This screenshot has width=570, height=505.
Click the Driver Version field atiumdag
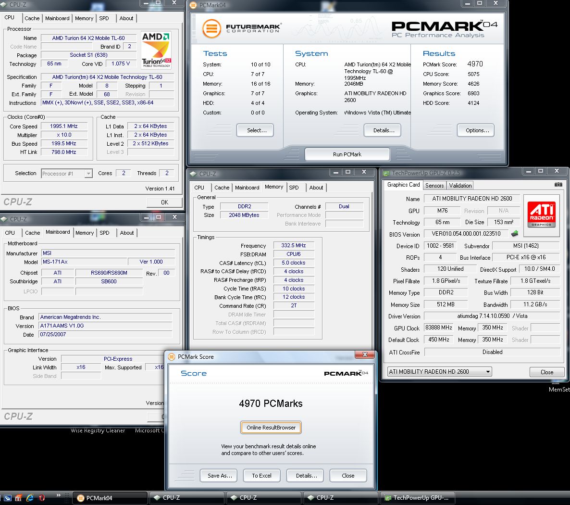pos(492,316)
